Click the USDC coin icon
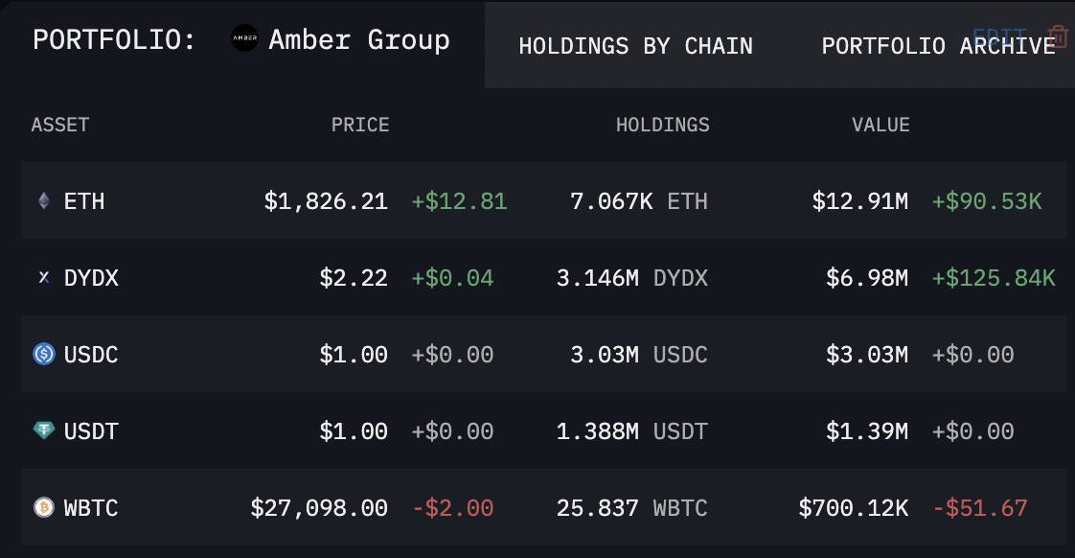The width and height of the screenshot is (1075, 558). [44, 354]
